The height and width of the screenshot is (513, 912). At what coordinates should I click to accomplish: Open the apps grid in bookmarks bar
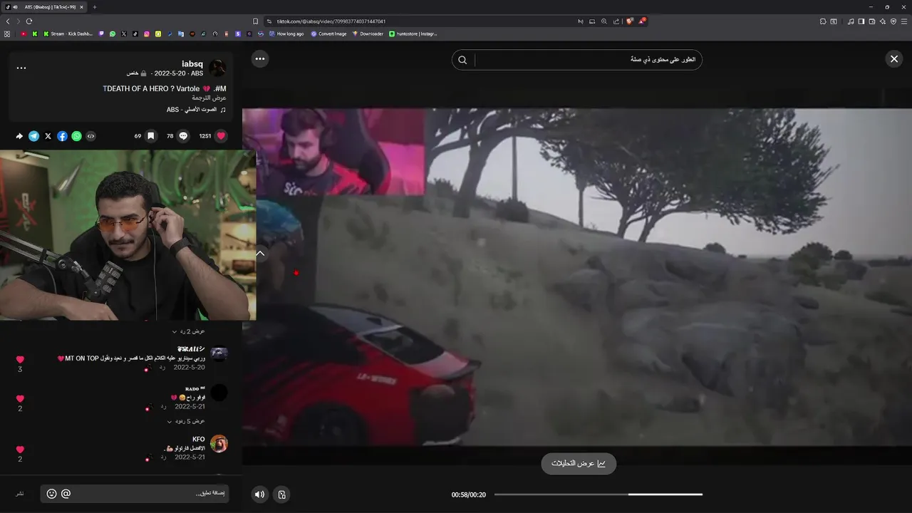tap(7, 33)
